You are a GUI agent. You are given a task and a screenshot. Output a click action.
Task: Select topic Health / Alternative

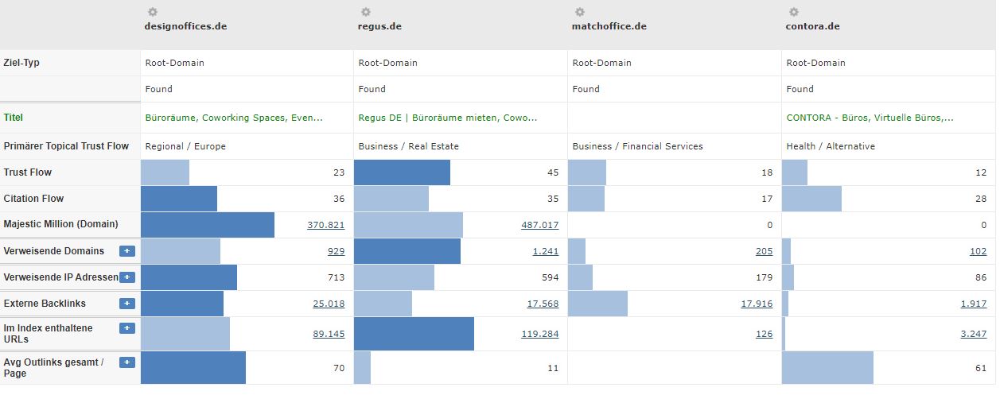831,146
